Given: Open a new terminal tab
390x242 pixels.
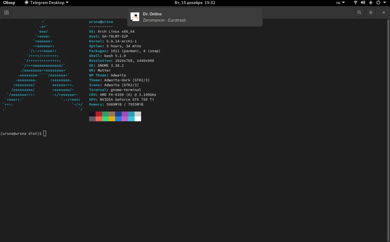Looking at the screenshot, I should (6, 12).
